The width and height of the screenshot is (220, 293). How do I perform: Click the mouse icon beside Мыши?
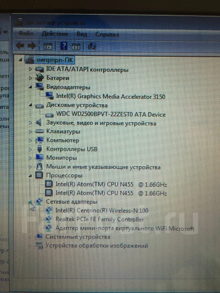click(x=39, y=166)
